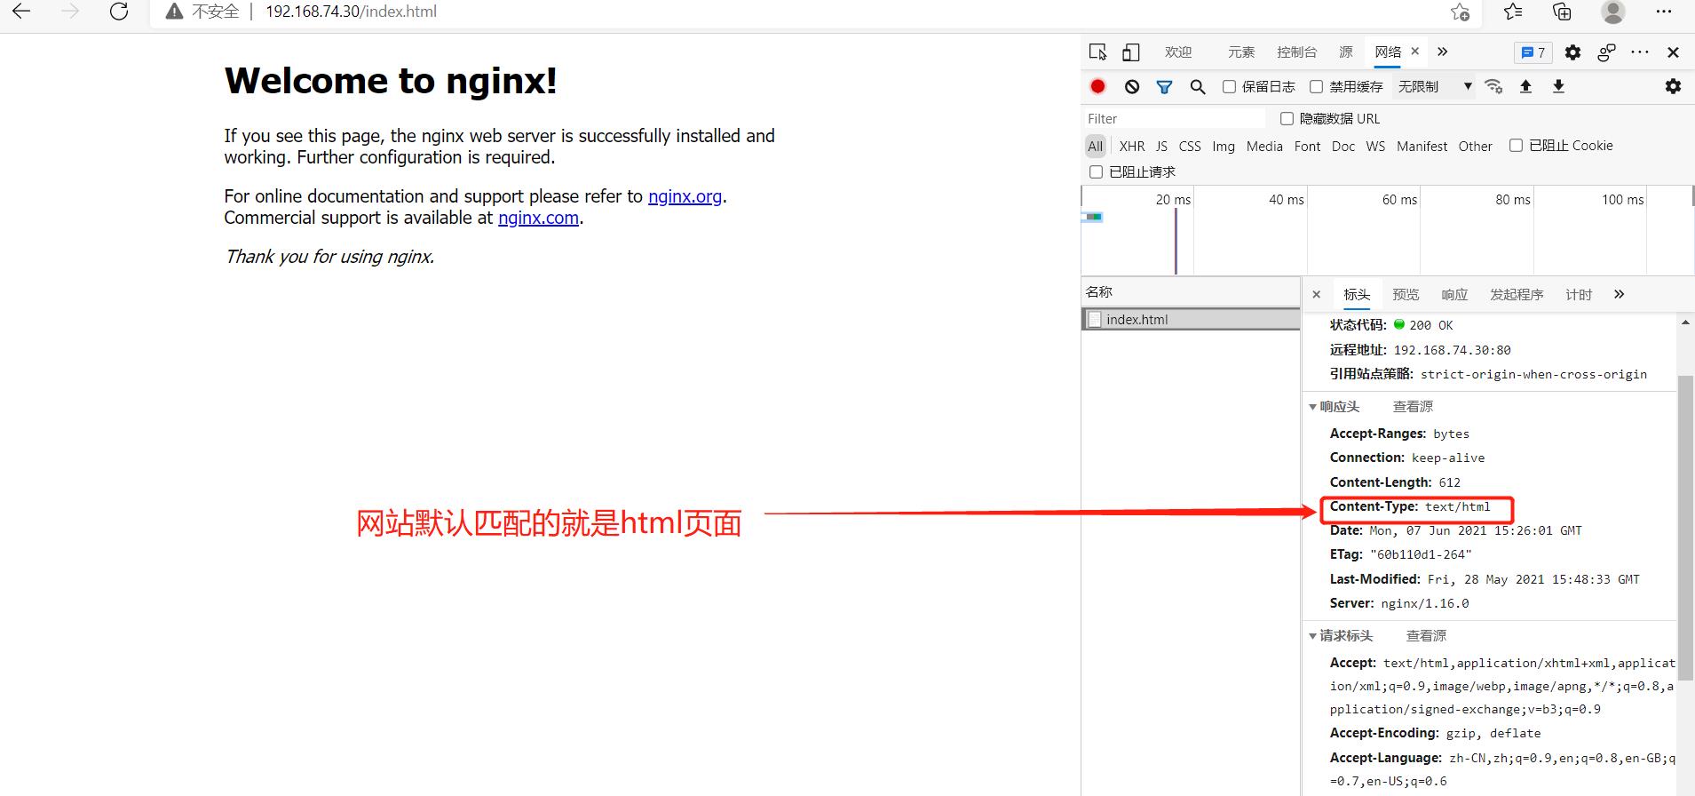Click the network Filter input field
Image resolution: width=1695 pixels, height=796 pixels.
(1175, 118)
